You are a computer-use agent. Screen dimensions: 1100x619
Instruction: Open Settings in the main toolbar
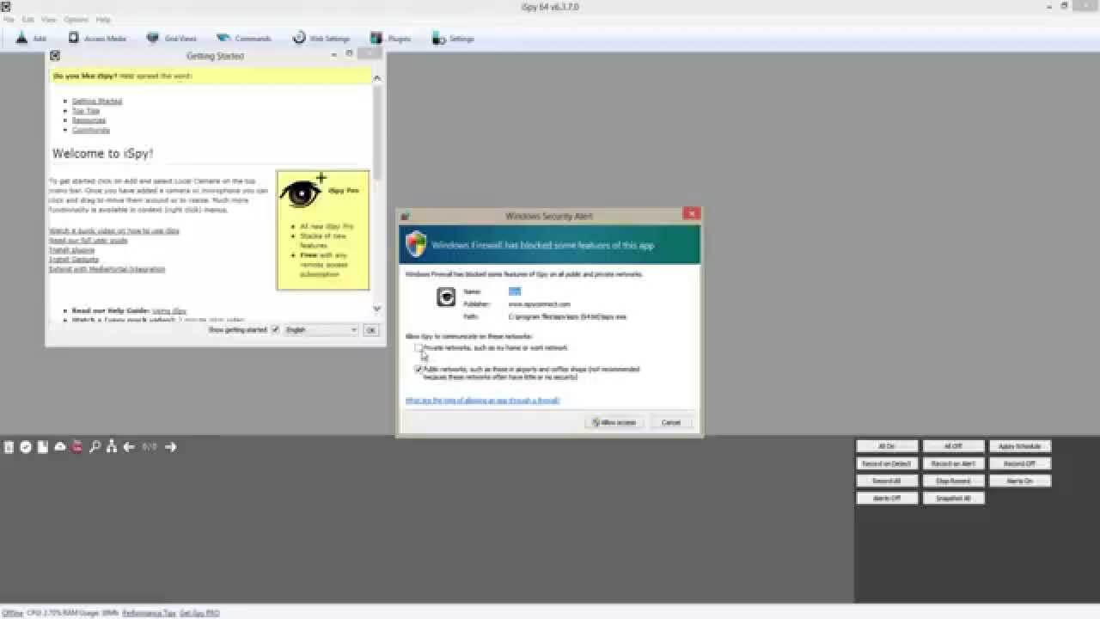(453, 39)
